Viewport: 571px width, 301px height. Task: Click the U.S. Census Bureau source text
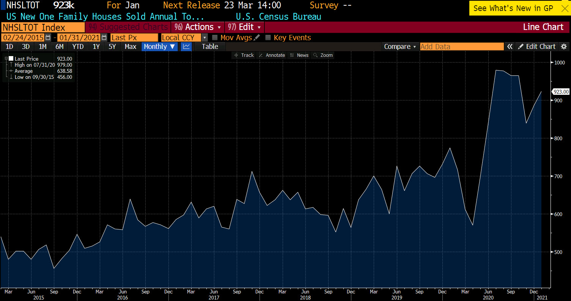coord(278,17)
